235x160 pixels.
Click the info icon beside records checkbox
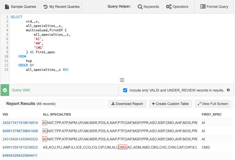click(228, 90)
